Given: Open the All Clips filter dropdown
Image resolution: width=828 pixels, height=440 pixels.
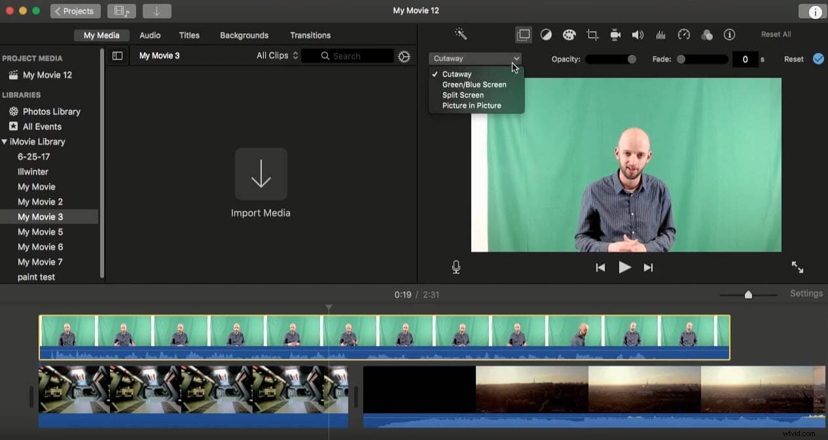Looking at the screenshot, I should pos(277,56).
